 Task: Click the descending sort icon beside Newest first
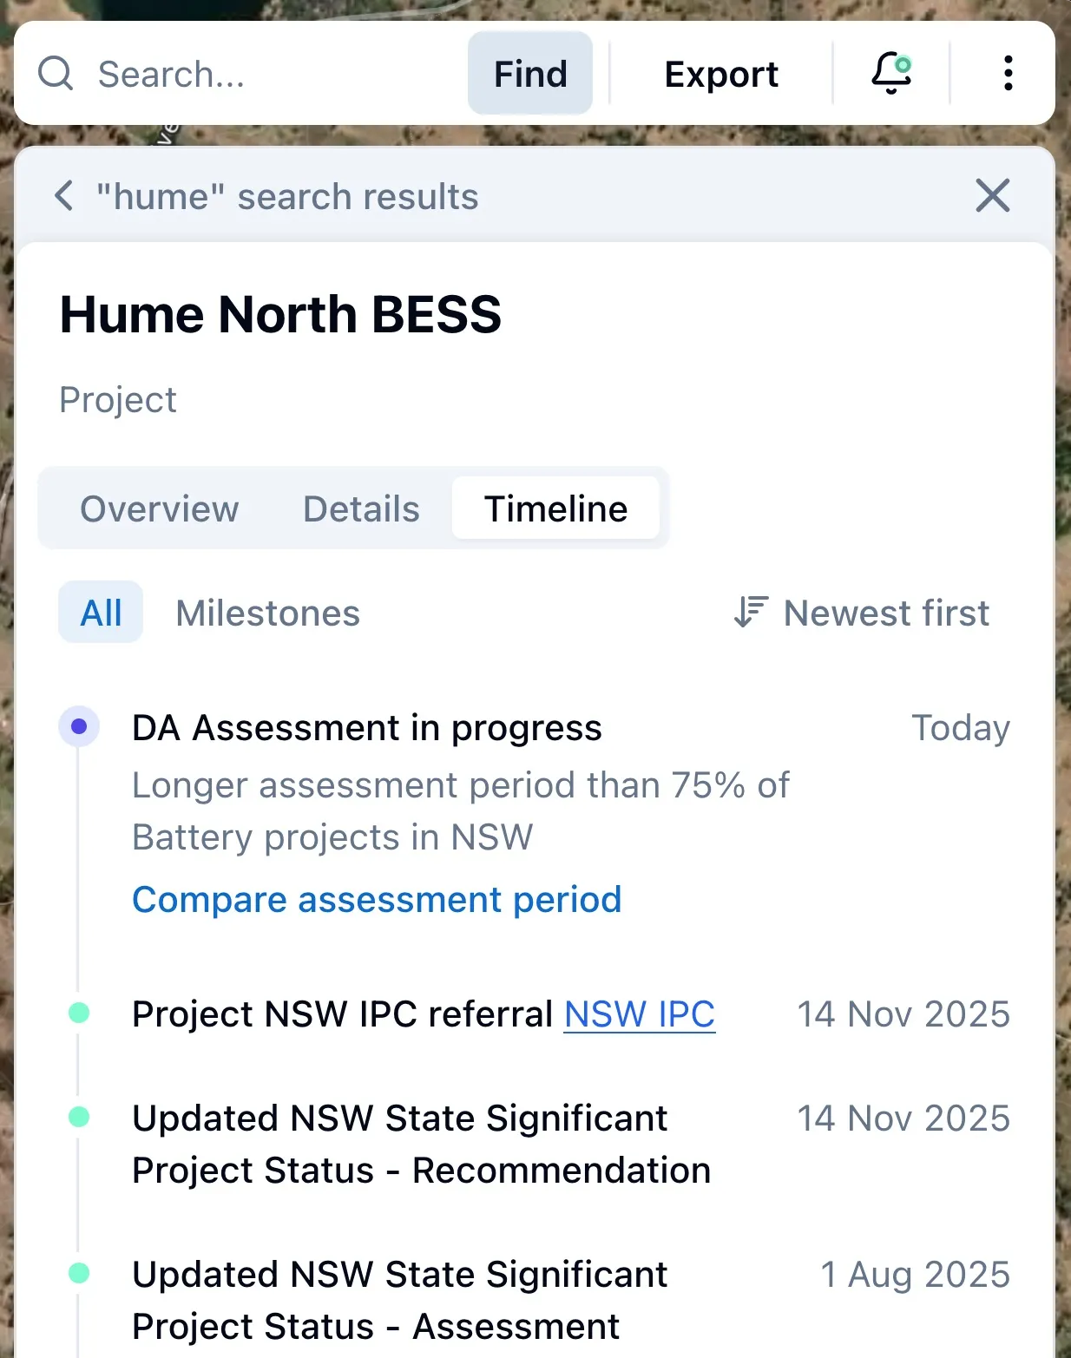(x=750, y=613)
